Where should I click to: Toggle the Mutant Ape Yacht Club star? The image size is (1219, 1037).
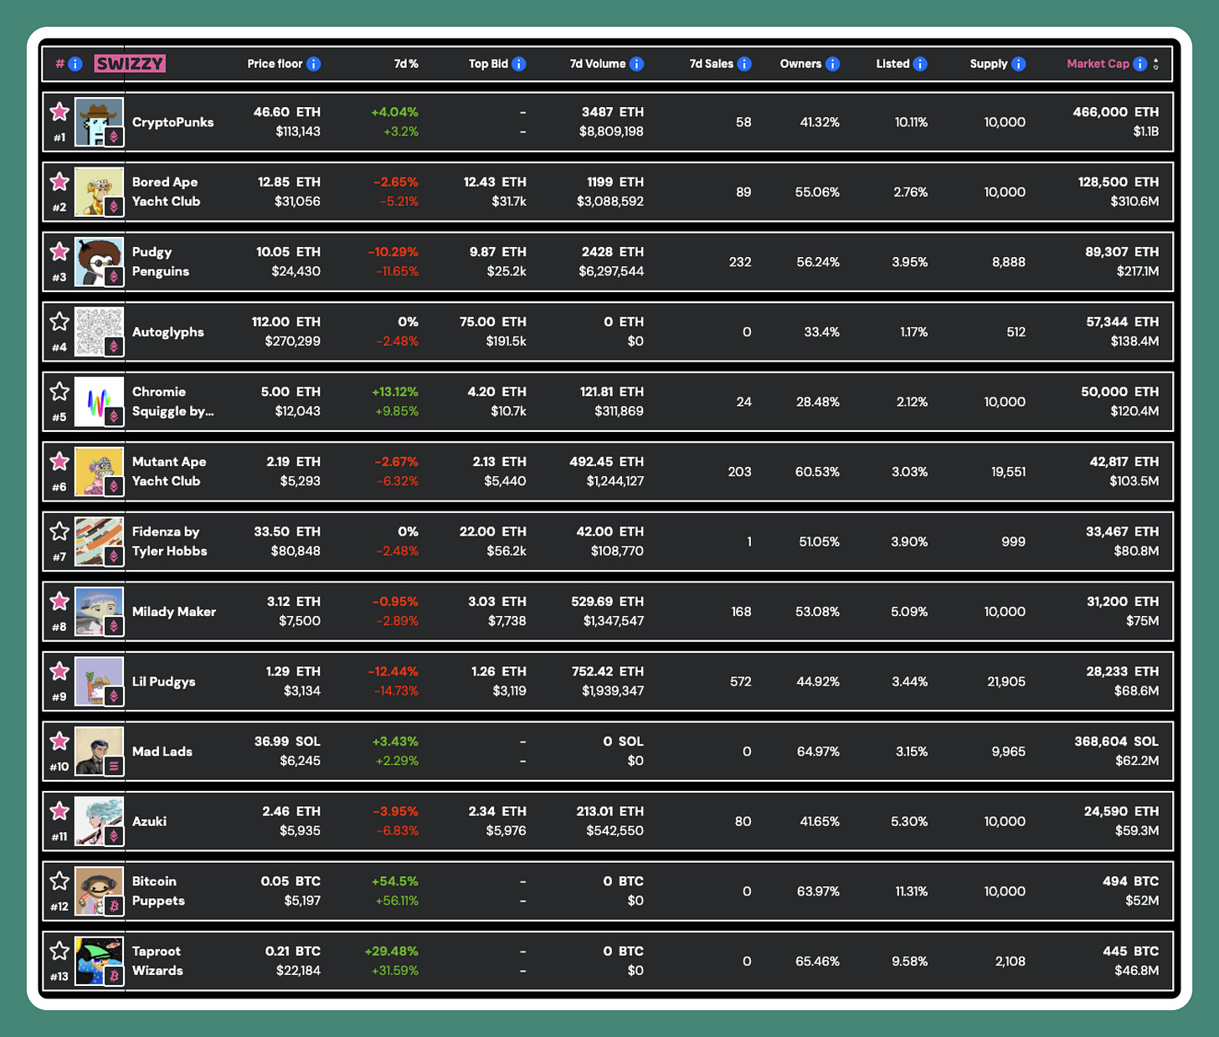coord(59,461)
